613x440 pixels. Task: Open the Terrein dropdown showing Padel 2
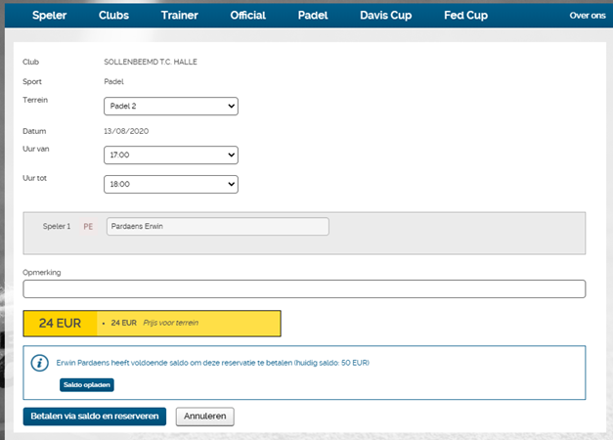(x=170, y=106)
